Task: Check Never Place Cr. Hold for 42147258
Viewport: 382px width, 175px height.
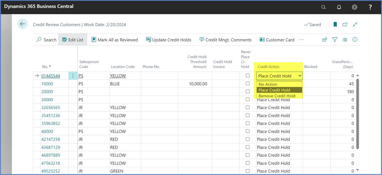Action: (x=248, y=139)
